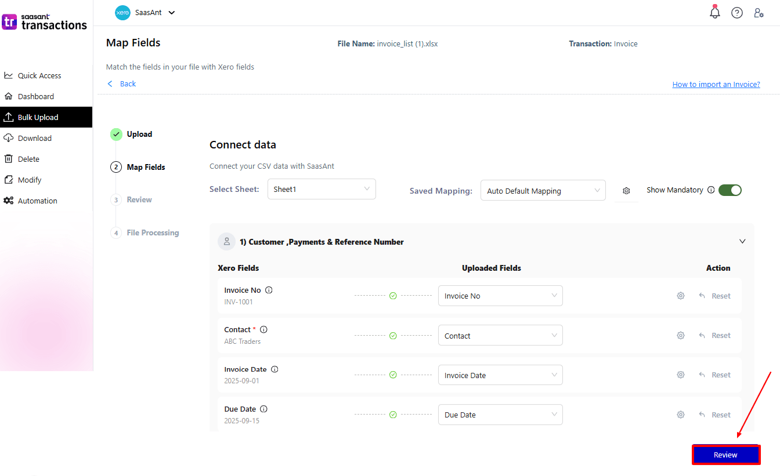This screenshot has width=780, height=476.
Task: Click the completed Upload step checkmark
Action: (116, 134)
